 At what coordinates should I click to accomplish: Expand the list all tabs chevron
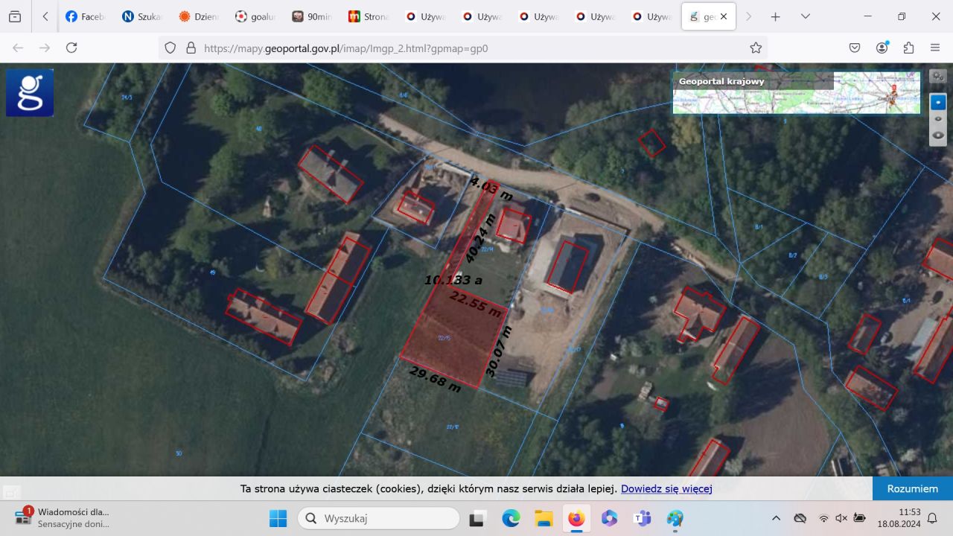point(805,16)
